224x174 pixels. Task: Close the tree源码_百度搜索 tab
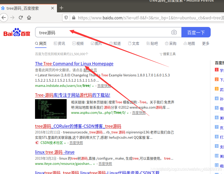(53, 8)
